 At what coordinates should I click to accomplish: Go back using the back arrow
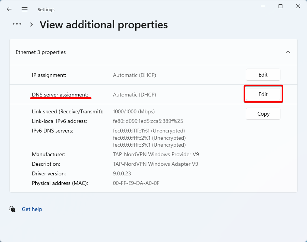point(9,9)
